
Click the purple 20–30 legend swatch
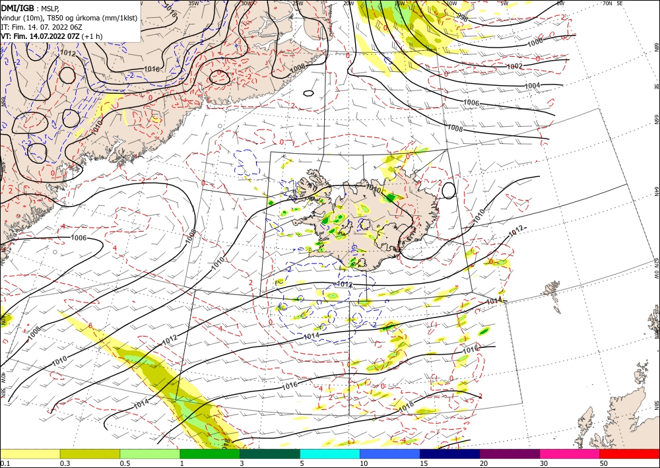point(510,453)
